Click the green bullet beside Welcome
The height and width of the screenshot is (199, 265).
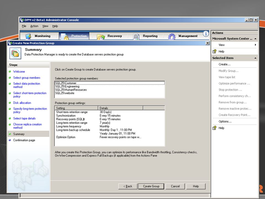click(10, 72)
